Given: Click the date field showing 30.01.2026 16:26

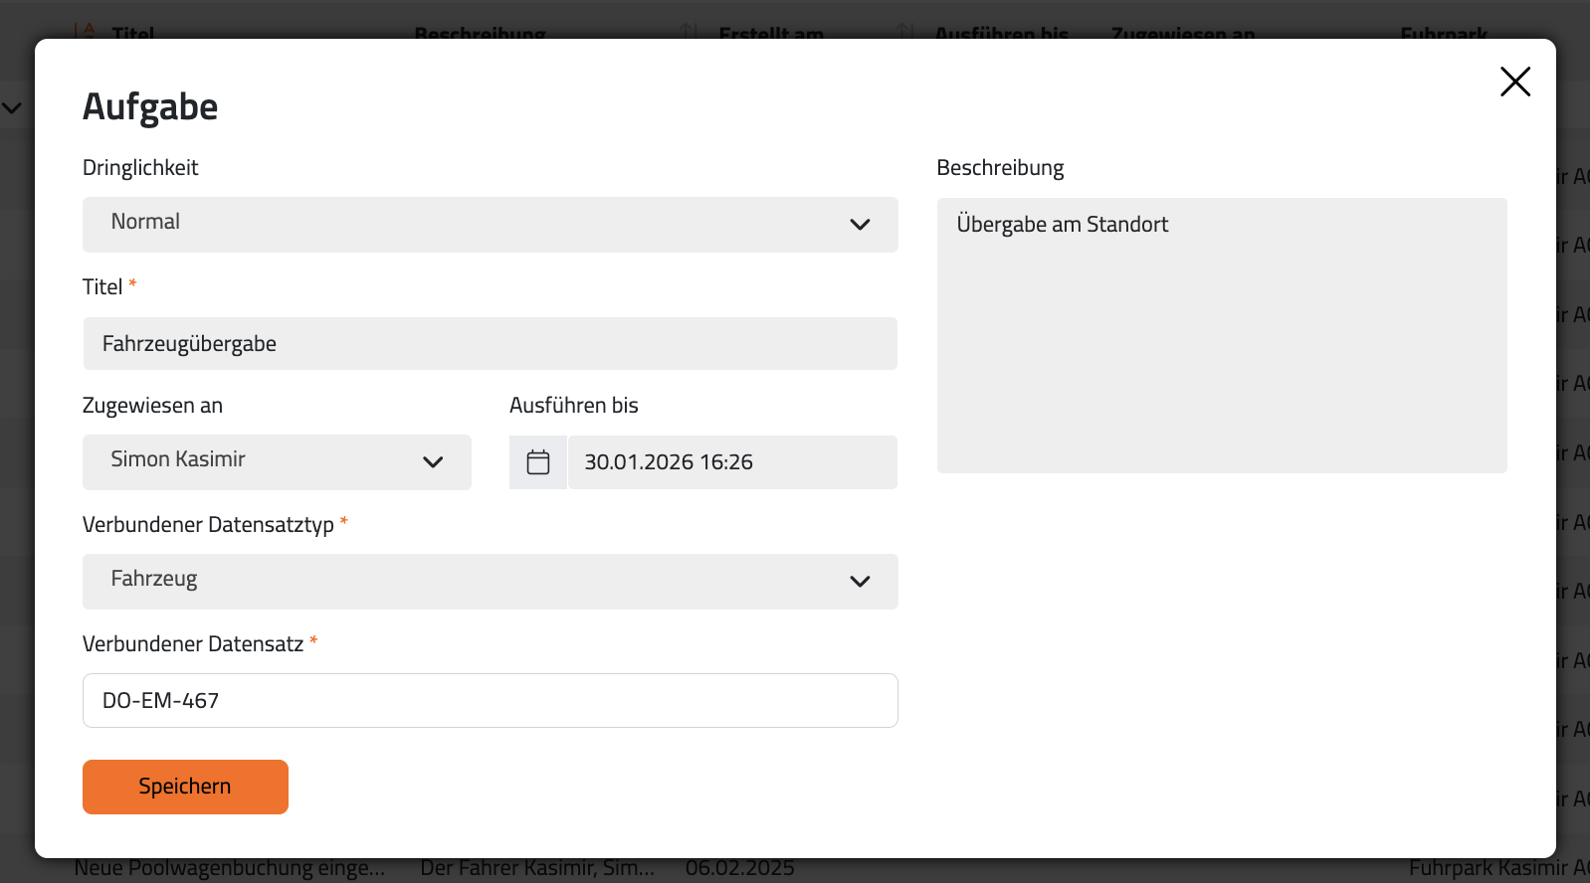Looking at the screenshot, I should tap(731, 462).
